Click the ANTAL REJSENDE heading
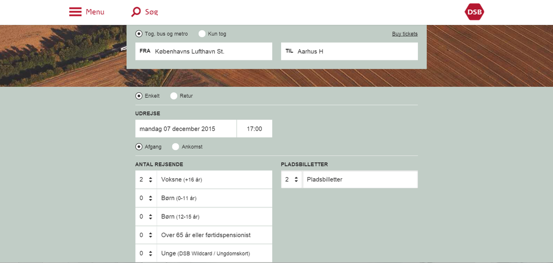Screen dimensions: 553x263 tap(159, 164)
